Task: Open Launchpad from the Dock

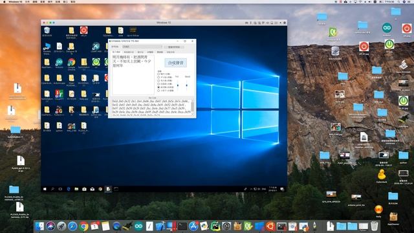Action: [x=61, y=227]
